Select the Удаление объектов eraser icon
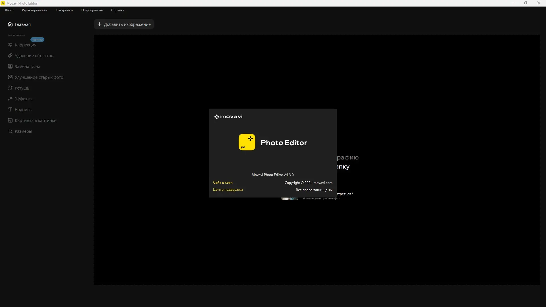546x307 pixels. pyautogui.click(x=10, y=55)
